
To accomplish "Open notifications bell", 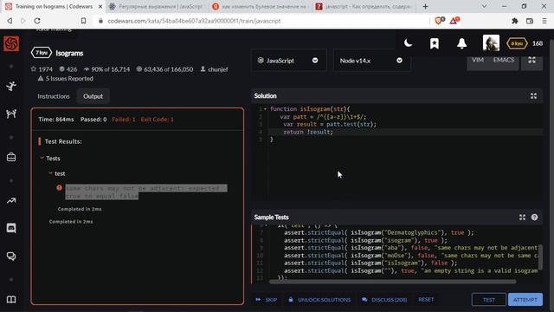I will click(461, 43).
